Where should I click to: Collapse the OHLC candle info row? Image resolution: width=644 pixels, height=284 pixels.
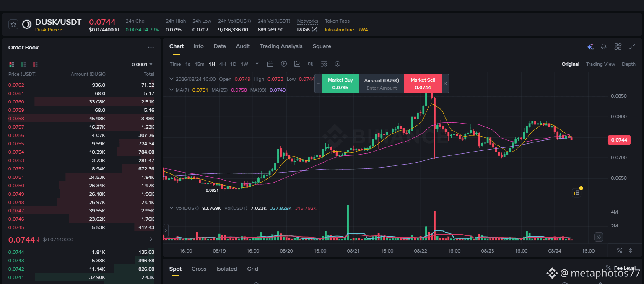click(x=171, y=79)
